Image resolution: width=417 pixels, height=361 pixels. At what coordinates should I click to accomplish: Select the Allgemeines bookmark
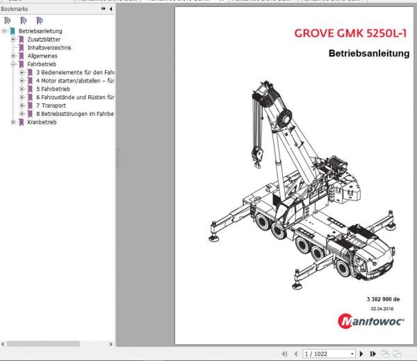[42, 56]
